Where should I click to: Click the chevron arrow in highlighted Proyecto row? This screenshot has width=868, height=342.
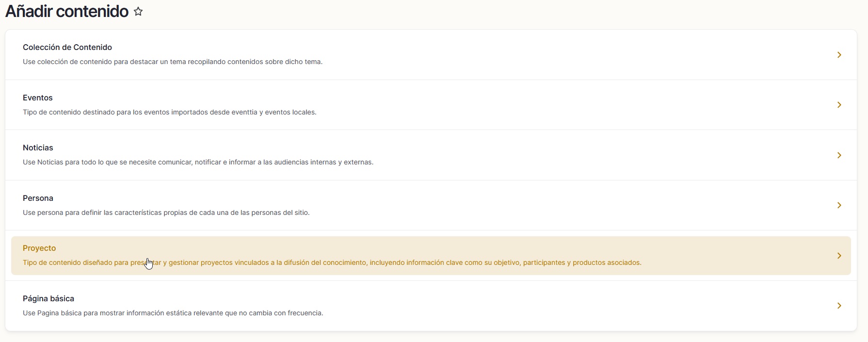pyautogui.click(x=839, y=256)
